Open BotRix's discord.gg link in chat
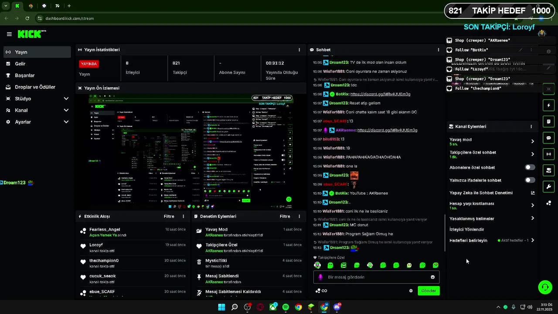This screenshot has width=558, height=314. 380,94
